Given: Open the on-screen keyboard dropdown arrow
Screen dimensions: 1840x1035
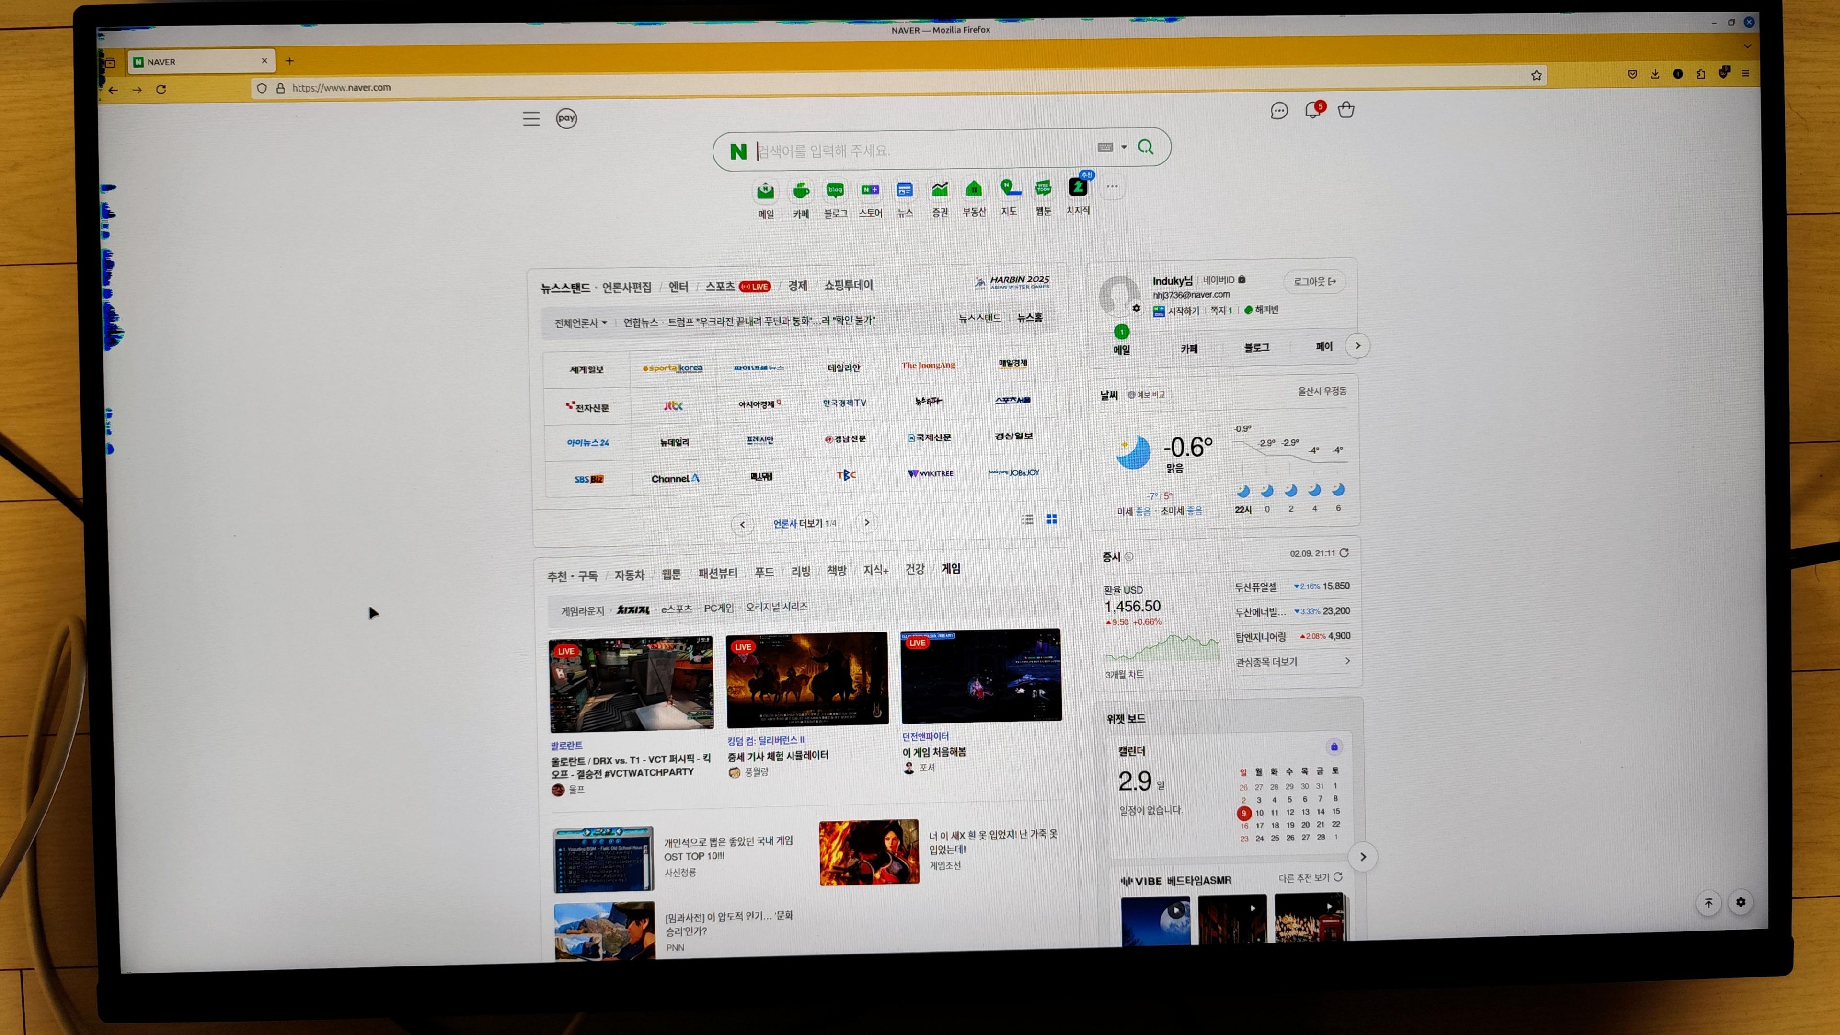Looking at the screenshot, I should coord(1124,147).
